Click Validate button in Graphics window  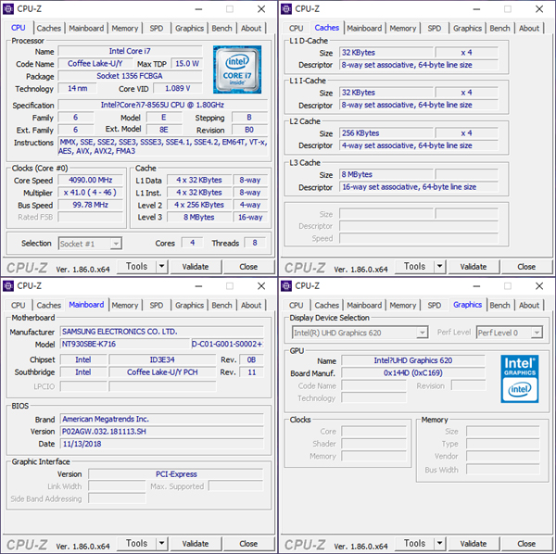[474, 544]
